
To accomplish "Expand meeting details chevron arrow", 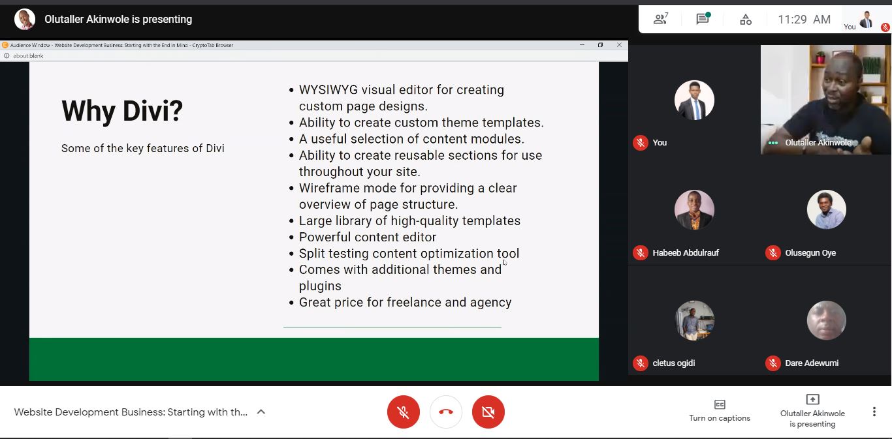I will point(261,412).
